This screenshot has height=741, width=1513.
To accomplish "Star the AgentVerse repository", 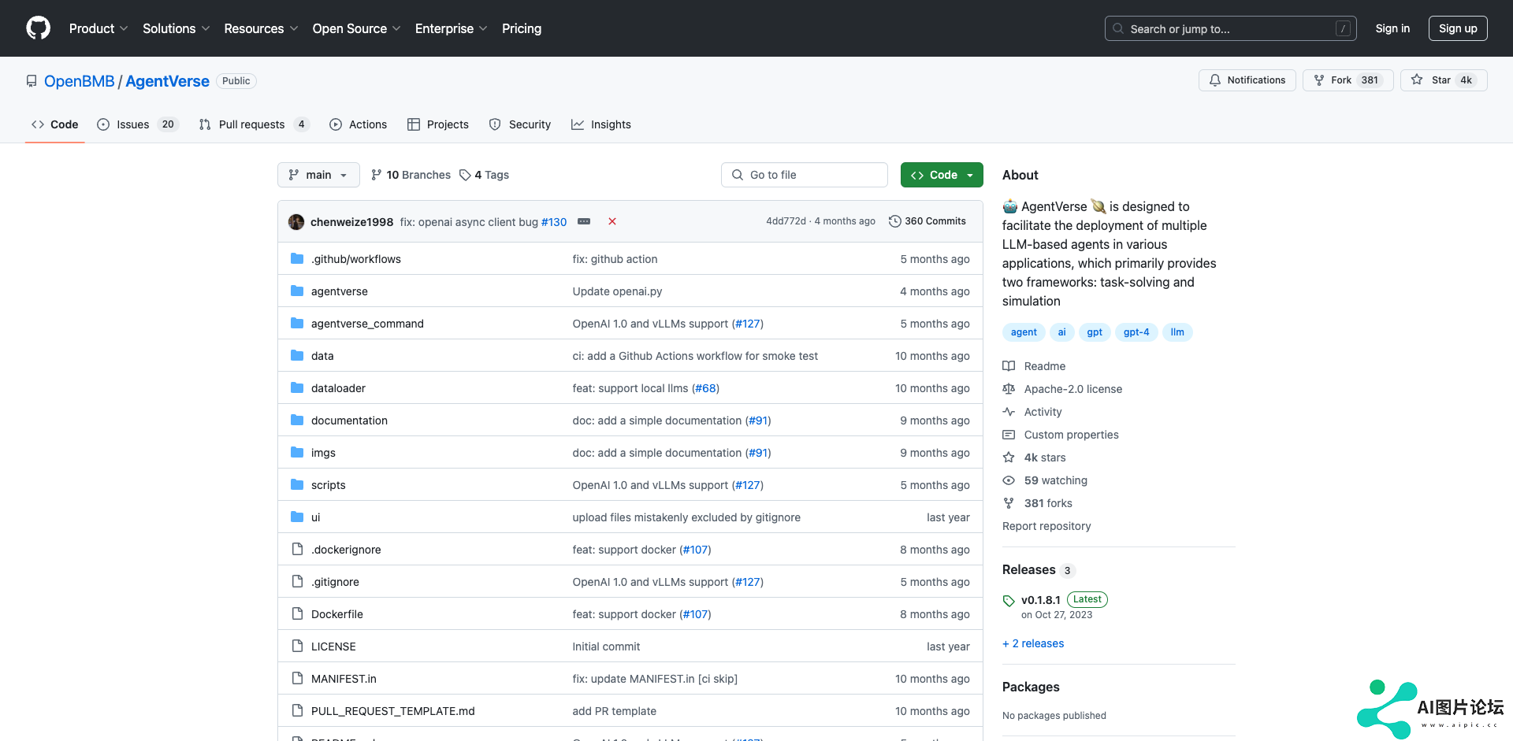I will tap(1444, 80).
